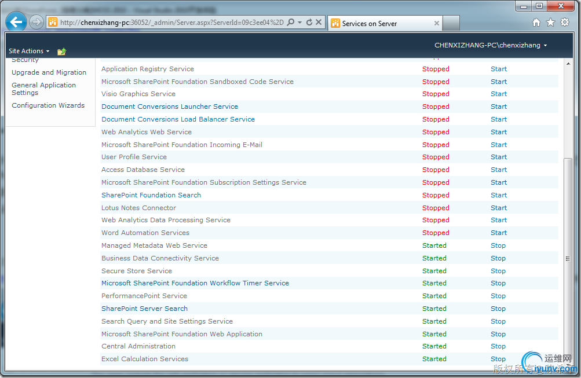Click the scrollbar up arrow
The width and height of the screenshot is (581, 378).
coord(568,64)
